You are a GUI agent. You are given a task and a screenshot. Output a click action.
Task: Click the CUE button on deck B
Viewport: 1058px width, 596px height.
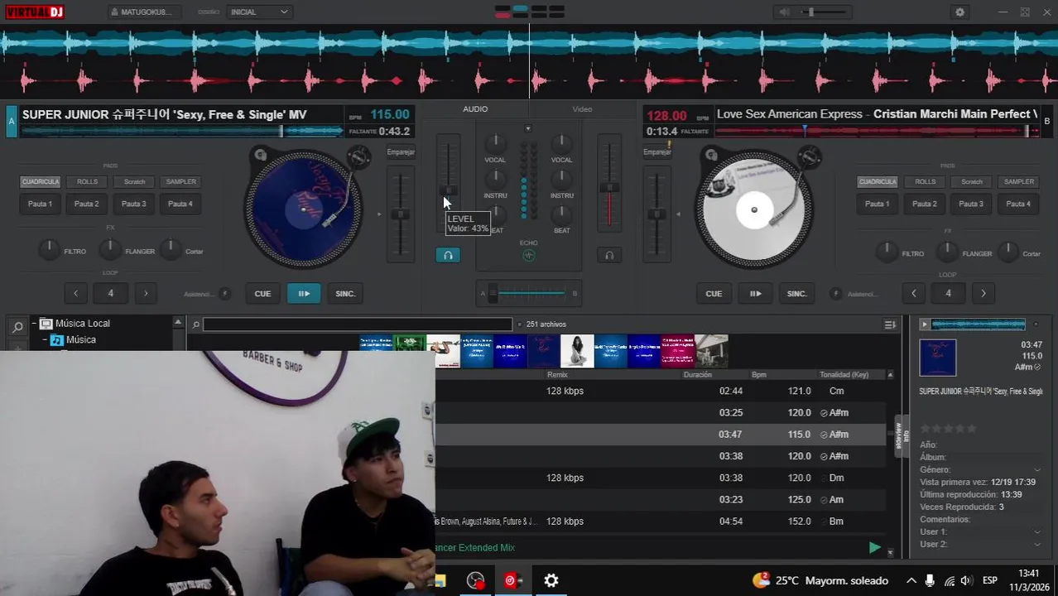pyautogui.click(x=714, y=293)
